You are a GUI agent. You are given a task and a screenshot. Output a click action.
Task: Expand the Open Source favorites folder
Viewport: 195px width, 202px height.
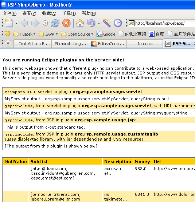[x=77, y=34]
